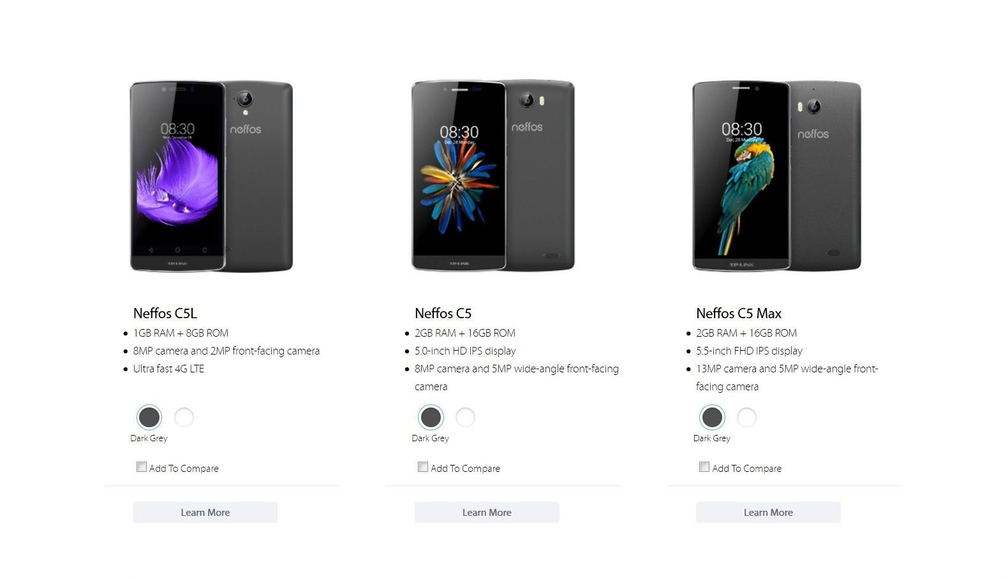Click the Neffos C5 product title
Screen dimensions: 1008x579
click(x=443, y=313)
